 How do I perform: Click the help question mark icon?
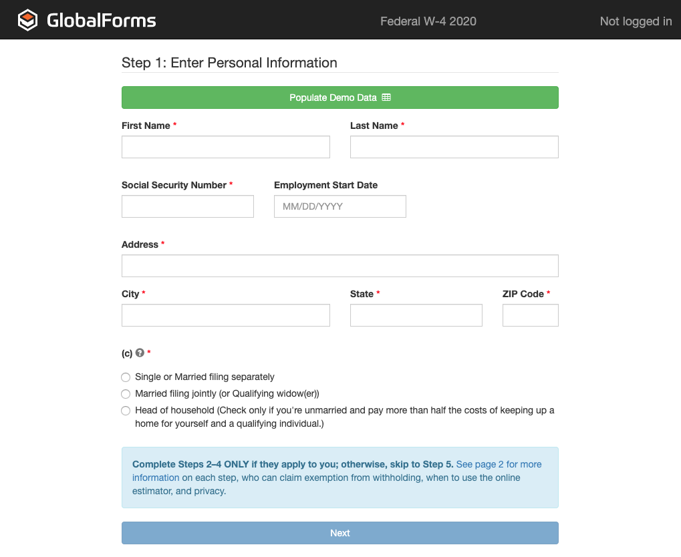[x=140, y=353]
